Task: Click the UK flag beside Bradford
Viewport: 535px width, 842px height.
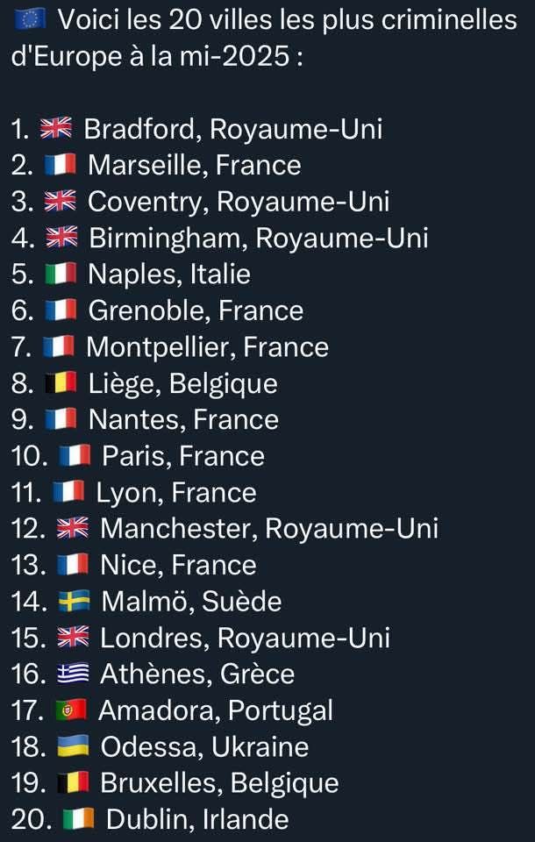Action: pos(56,129)
